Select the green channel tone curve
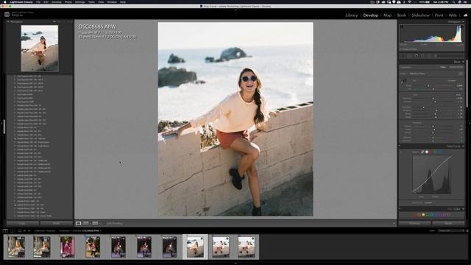 435,152
